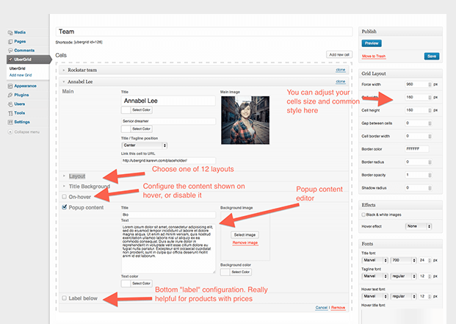Screen dimensions: 456x324
Task: Open the Media menu icon
Action: [9, 32]
